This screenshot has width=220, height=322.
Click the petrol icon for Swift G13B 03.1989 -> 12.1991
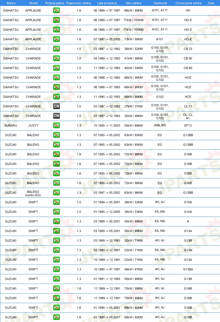(57, 241)
